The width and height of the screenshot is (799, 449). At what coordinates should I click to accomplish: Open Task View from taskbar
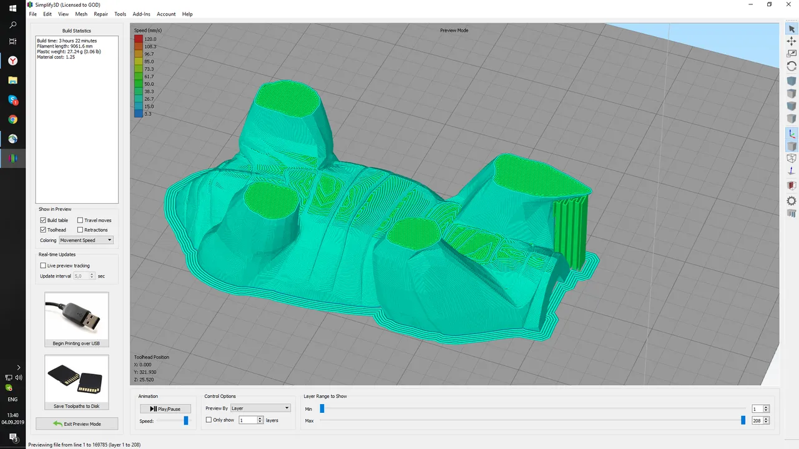click(12, 41)
